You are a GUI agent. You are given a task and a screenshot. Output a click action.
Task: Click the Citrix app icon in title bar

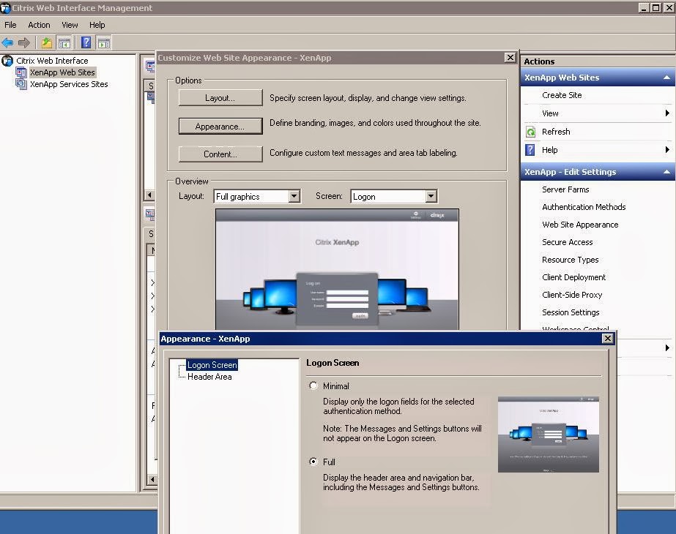(x=5, y=8)
